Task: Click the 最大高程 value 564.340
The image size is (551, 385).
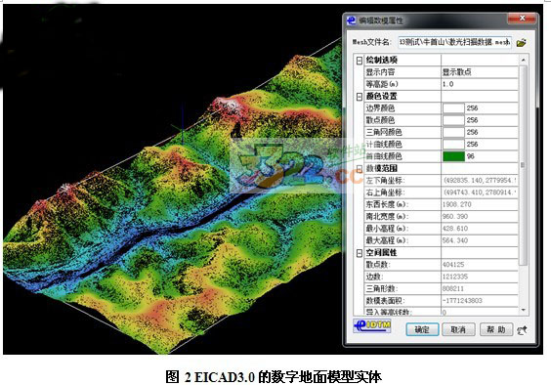Action: click(455, 240)
